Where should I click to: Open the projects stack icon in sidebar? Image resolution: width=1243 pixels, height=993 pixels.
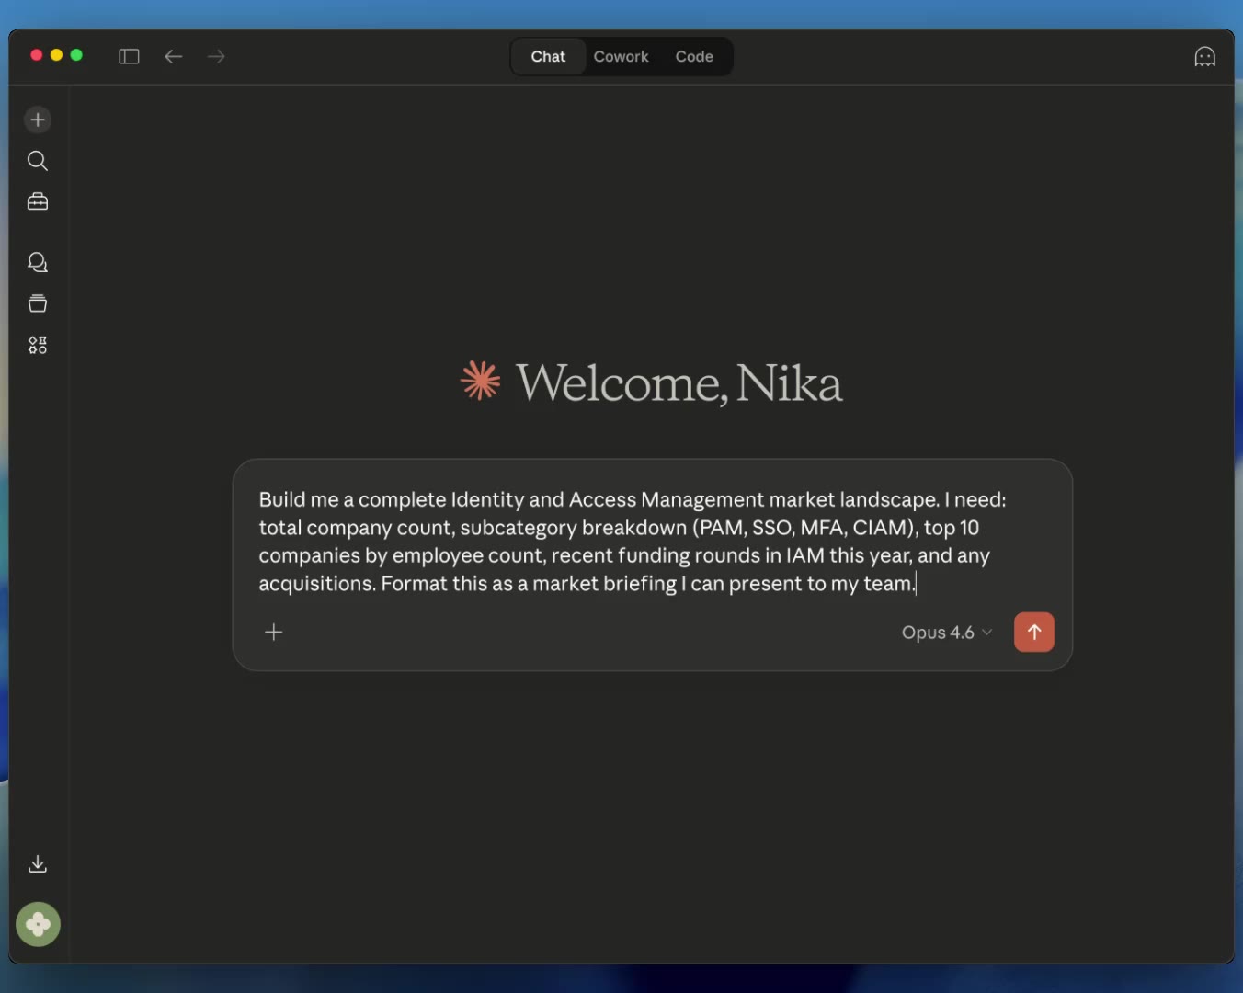pos(38,303)
